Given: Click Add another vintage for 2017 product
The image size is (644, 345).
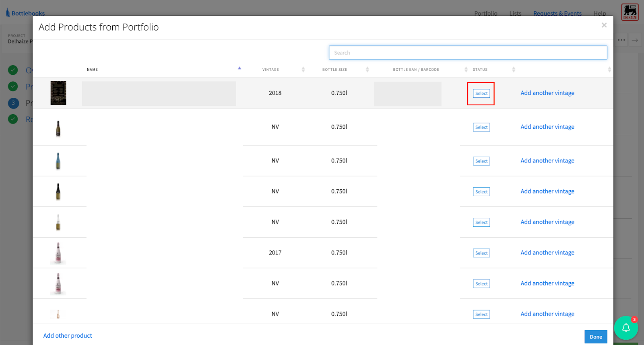Looking at the screenshot, I should [x=547, y=253].
